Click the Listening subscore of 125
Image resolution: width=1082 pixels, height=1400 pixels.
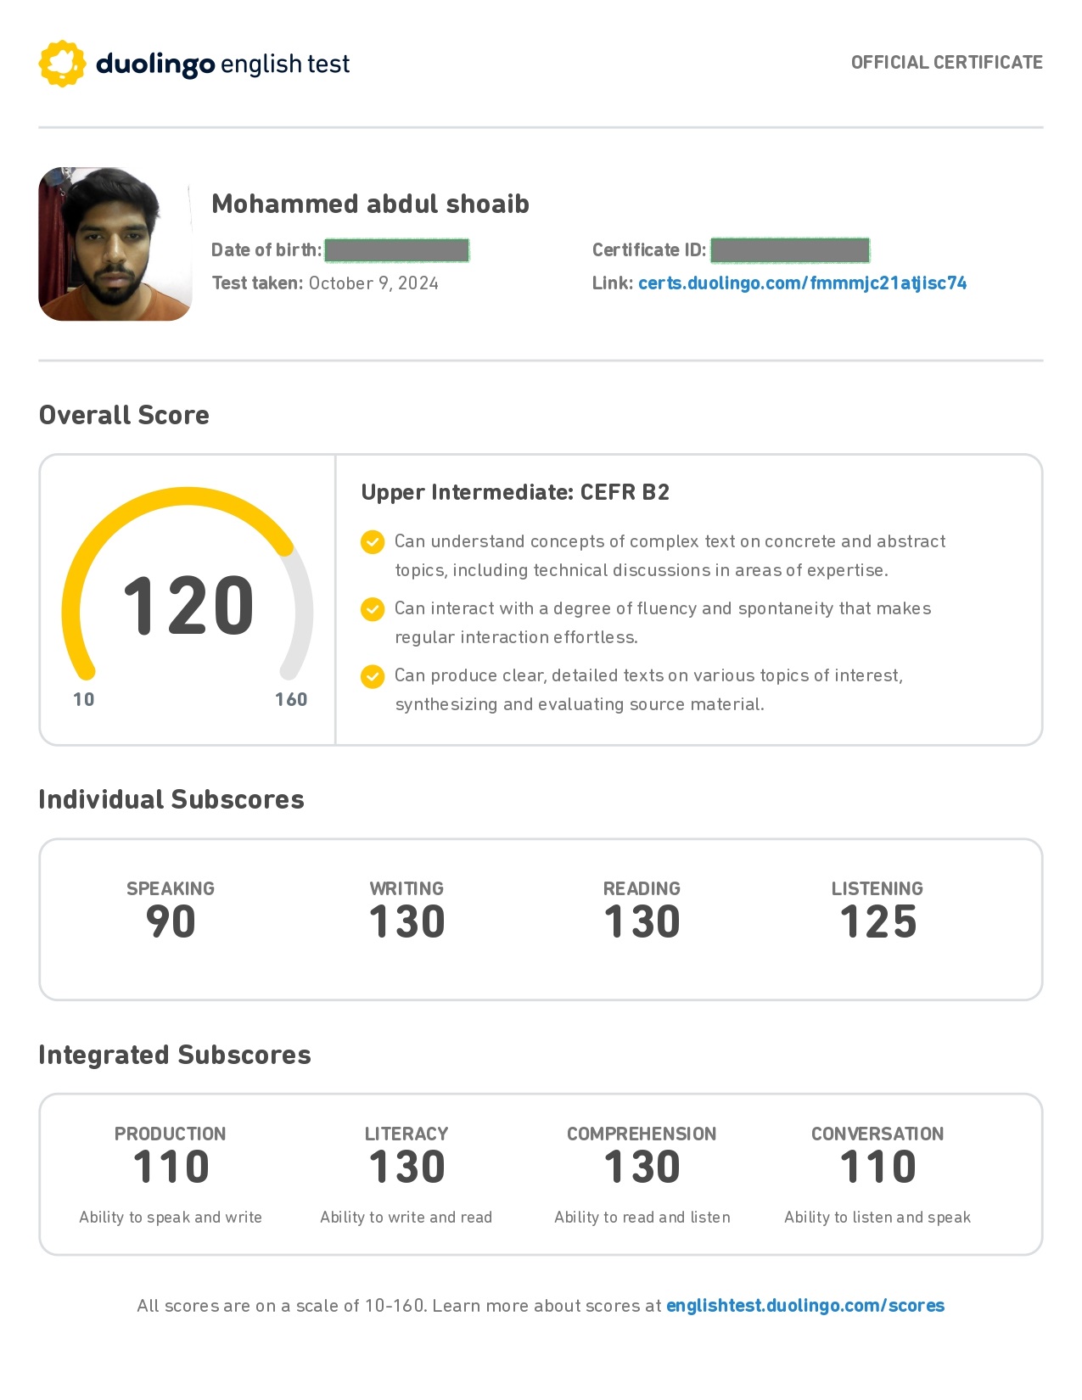pos(877,922)
